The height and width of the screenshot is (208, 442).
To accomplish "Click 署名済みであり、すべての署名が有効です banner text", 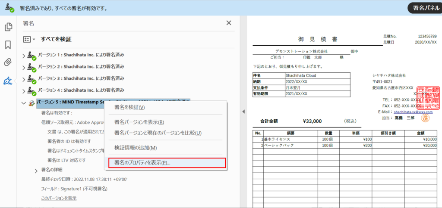I will 63,8.
